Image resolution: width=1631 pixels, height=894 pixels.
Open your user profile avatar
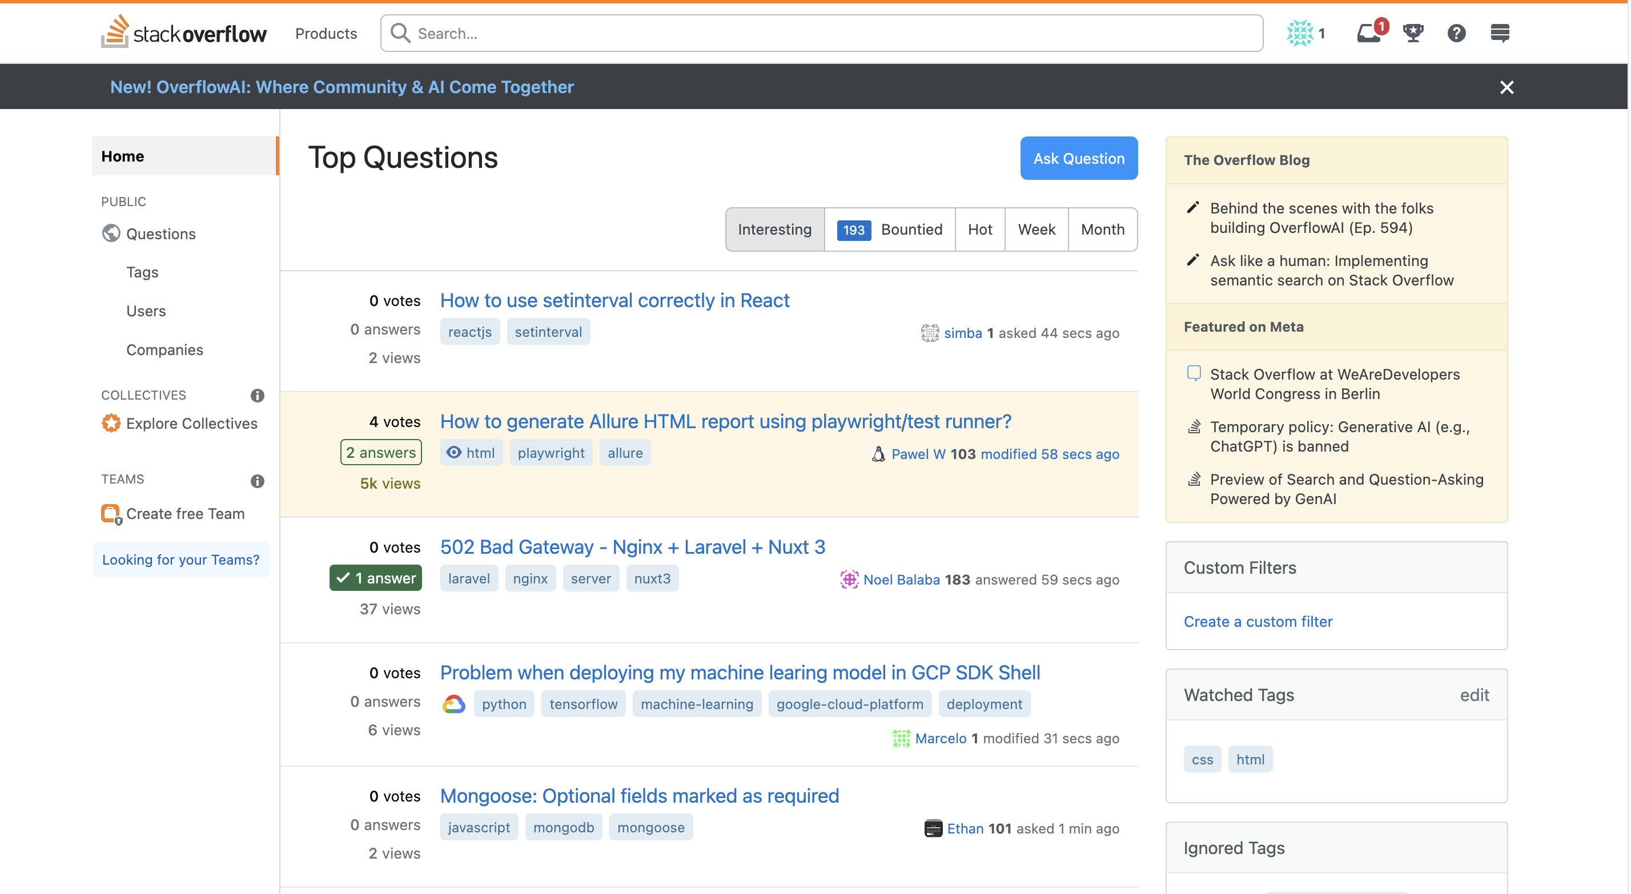click(x=1300, y=33)
